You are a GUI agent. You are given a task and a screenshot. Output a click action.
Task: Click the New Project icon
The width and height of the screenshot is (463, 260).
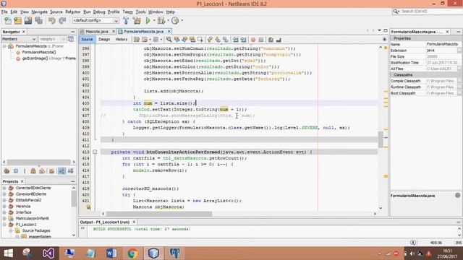17,21
